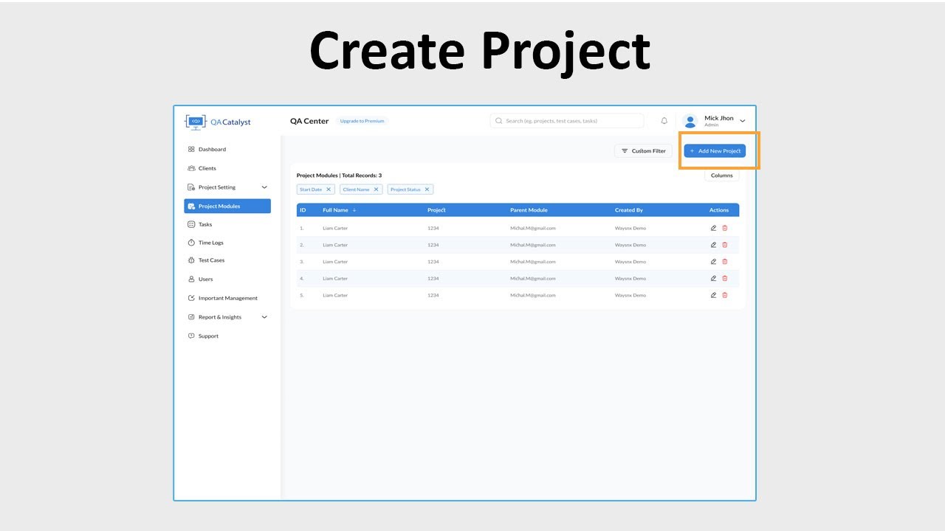Click the Report & Insights icon
This screenshot has width=945, height=531.
click(x=191, y=317)
